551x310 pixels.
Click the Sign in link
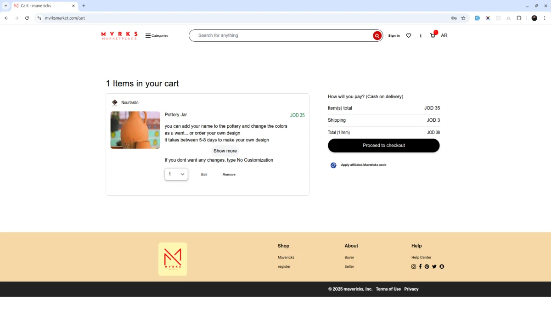click(394, 35)
